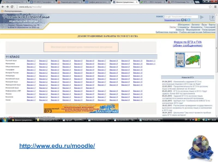Open the help question mark icon
The image size is (218, 163).
point(212,18)
